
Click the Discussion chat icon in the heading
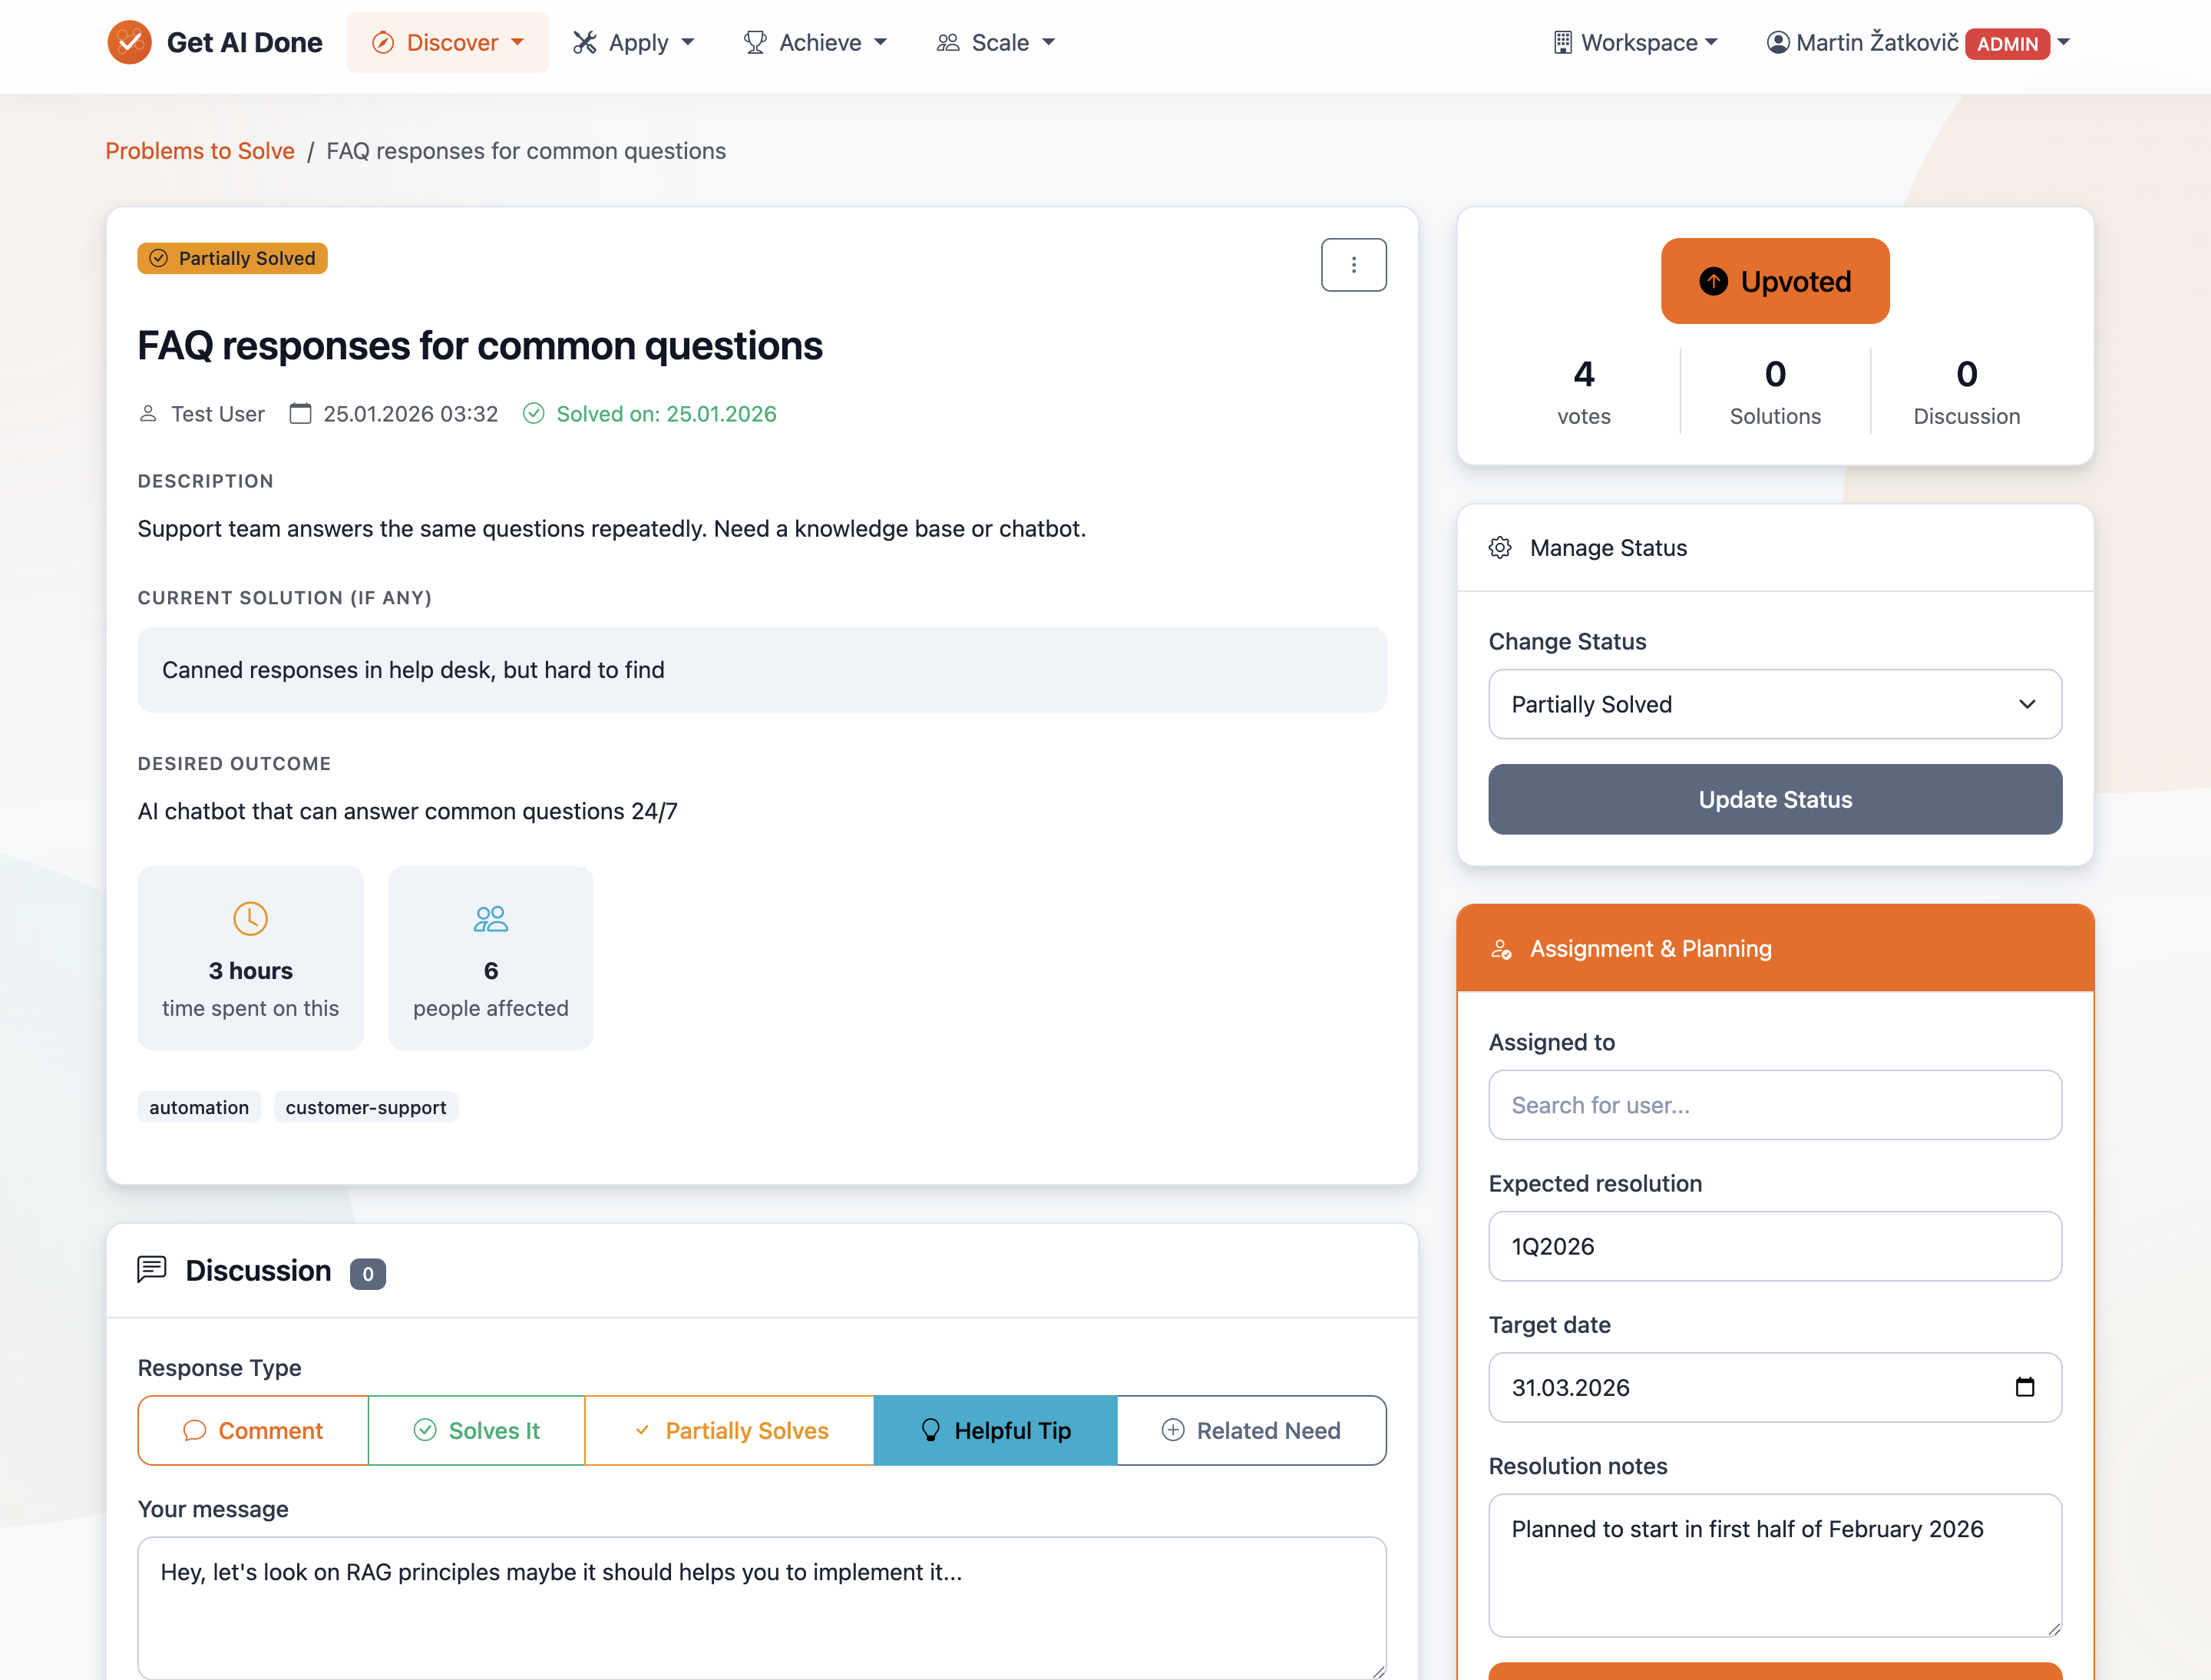[x=152, y=1270]
